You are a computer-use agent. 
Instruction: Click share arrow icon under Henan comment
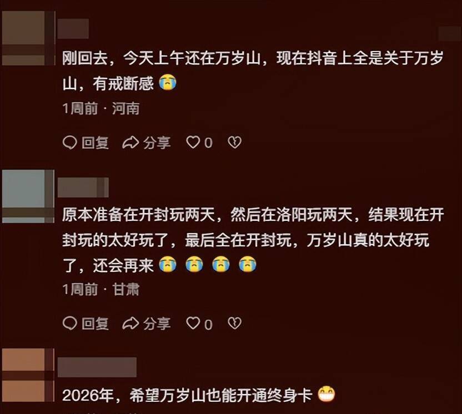click(x=130, y=143)
